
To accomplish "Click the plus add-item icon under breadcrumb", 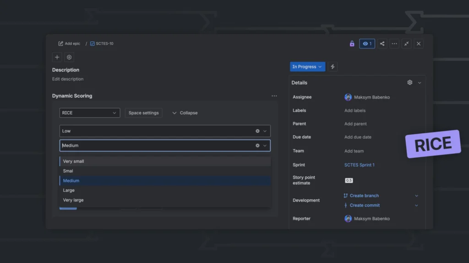I will [57, 57].
